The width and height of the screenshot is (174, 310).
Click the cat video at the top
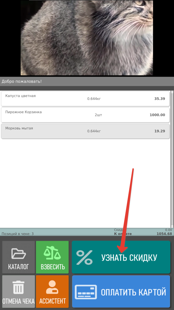87,38
